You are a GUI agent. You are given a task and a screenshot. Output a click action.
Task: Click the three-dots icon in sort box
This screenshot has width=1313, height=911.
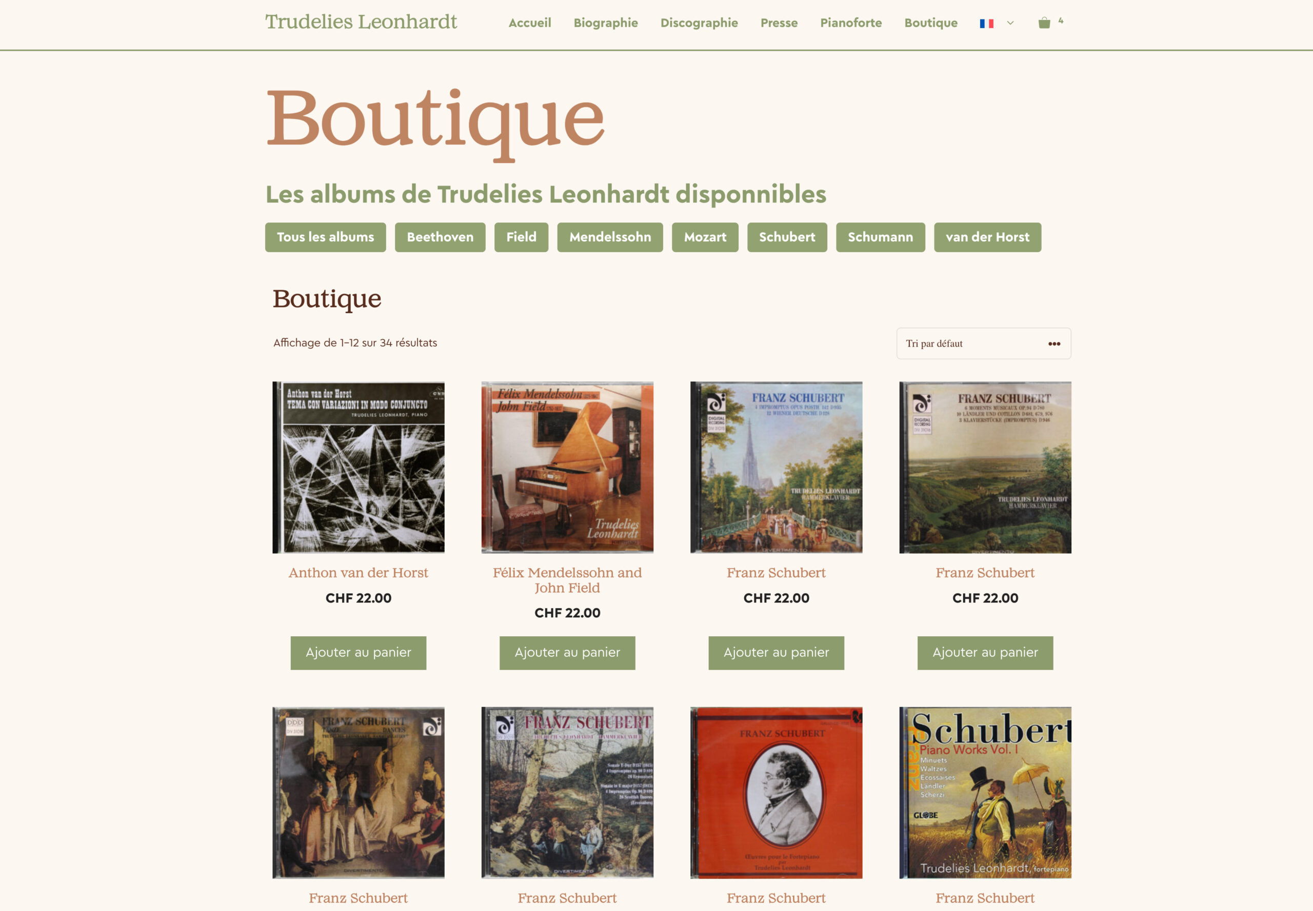(x=1053, y=343)
